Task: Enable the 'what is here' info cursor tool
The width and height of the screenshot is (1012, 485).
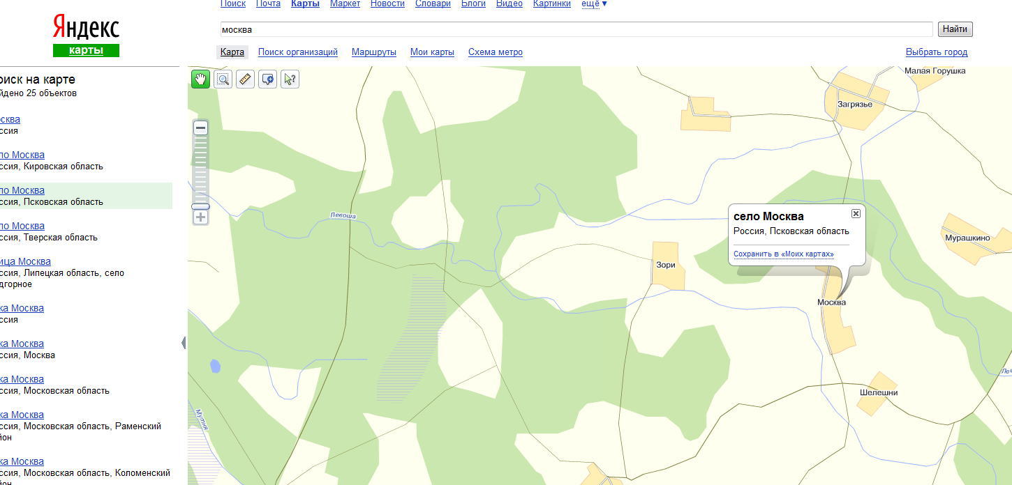Action: click(x=290, y=79)
